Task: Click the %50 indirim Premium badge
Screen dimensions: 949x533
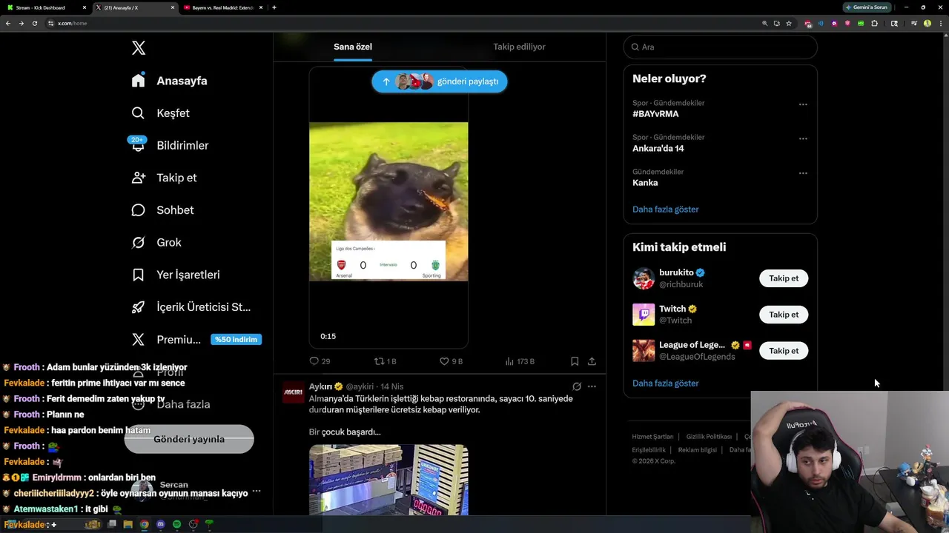Action: click(x=236, y=339)
